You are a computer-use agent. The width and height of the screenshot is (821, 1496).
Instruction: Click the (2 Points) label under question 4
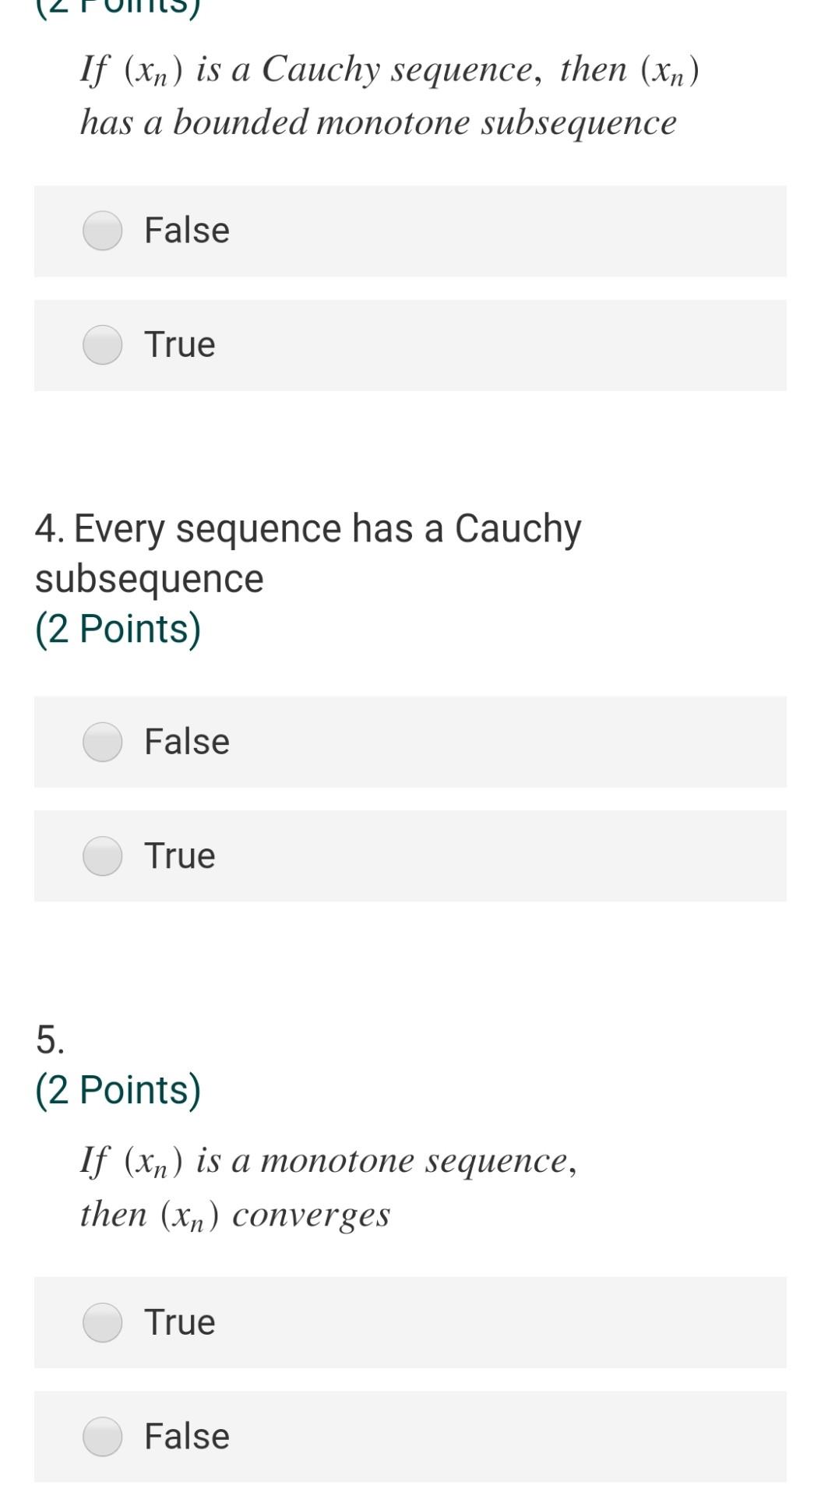coord(118,628)
